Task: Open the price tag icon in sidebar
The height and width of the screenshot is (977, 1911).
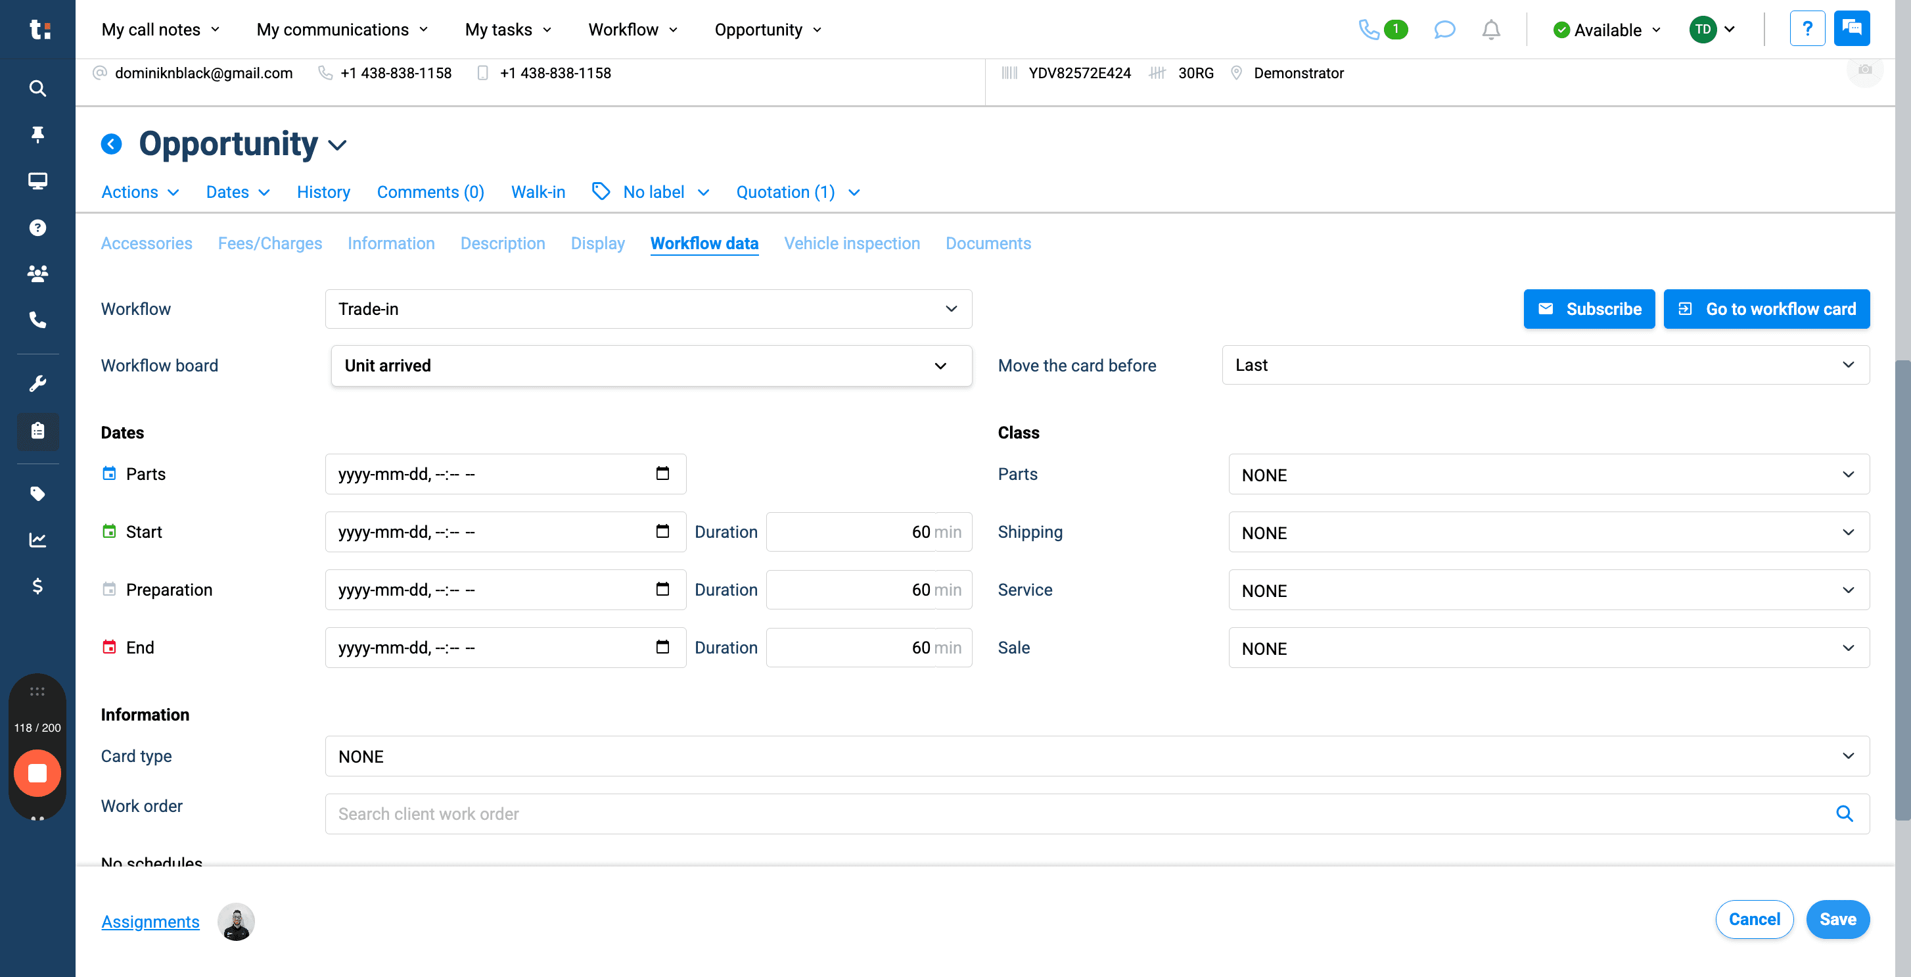Action: click(x=37, y=494)
